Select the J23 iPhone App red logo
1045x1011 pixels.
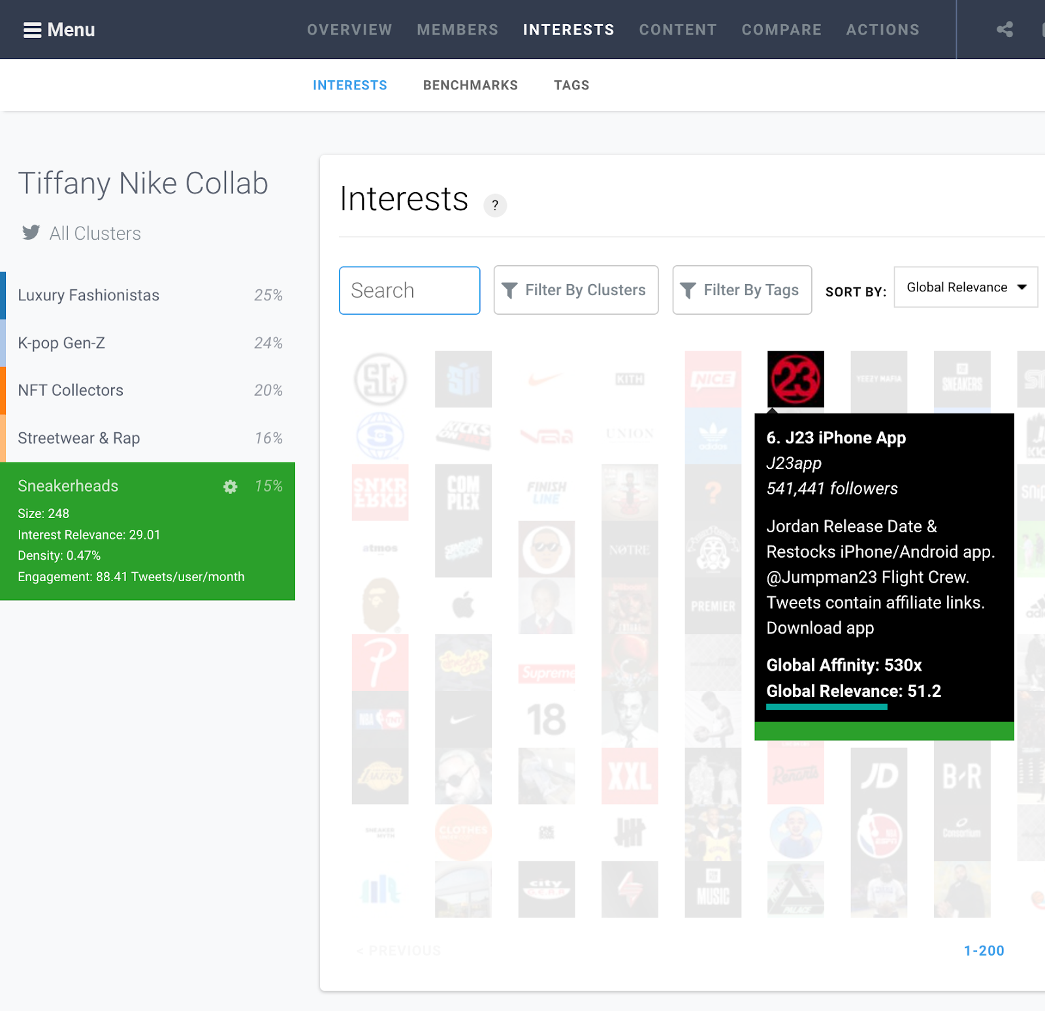[x=796, y=379]
